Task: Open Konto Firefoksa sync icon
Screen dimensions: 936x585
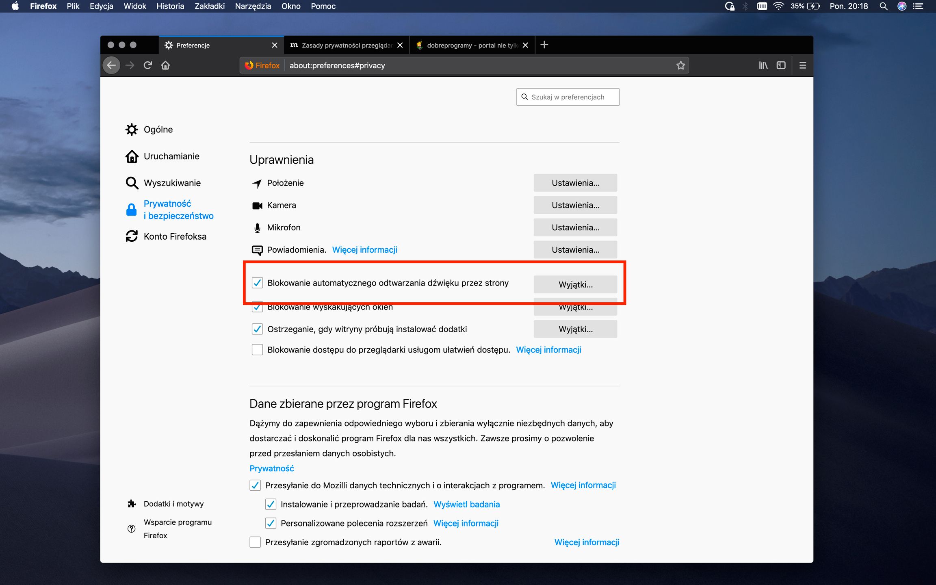Action: pyautogui.click(x=132, y=236)
